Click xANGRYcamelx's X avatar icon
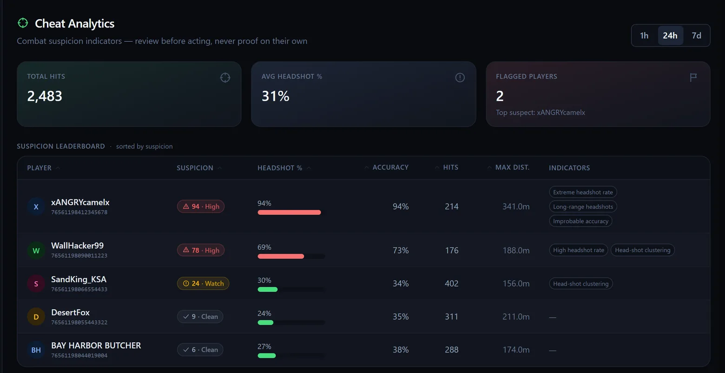Screen dimensions: 725x373 tap(36, 207)
